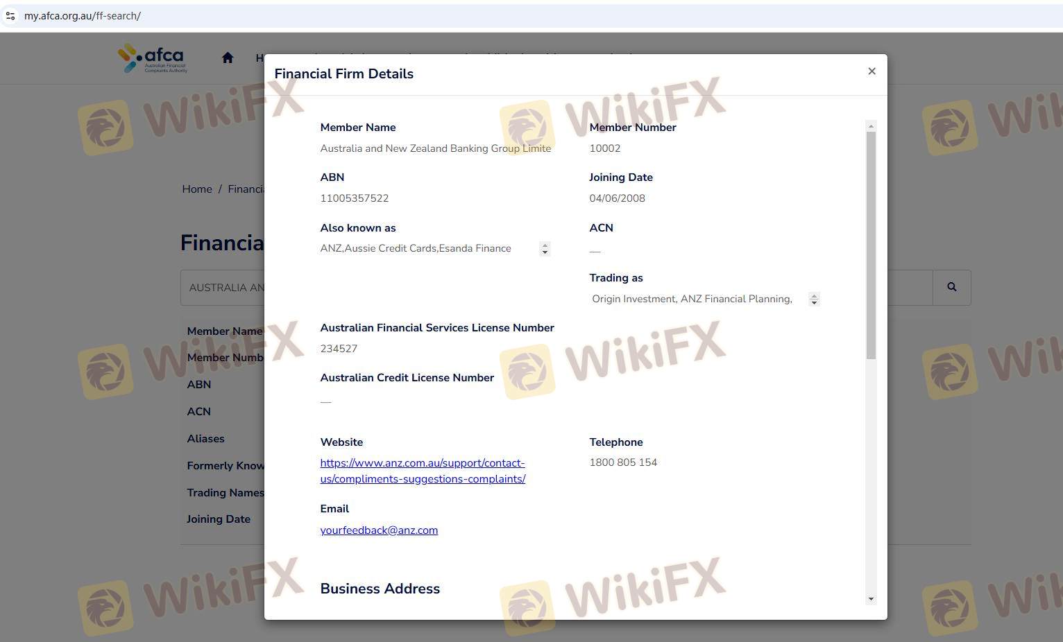The height and width of the screenshot is (642, 1063).
Task: Click the AFCA logo
Action: pos(153,58)
